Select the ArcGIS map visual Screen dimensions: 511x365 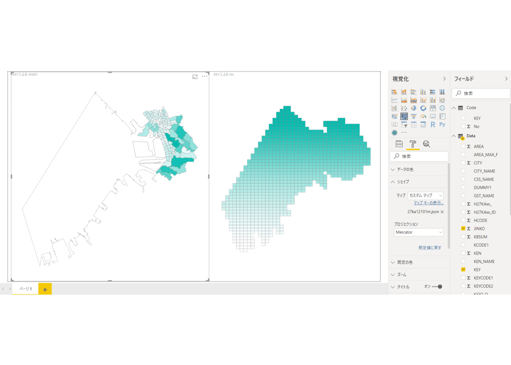click(394, 133)
